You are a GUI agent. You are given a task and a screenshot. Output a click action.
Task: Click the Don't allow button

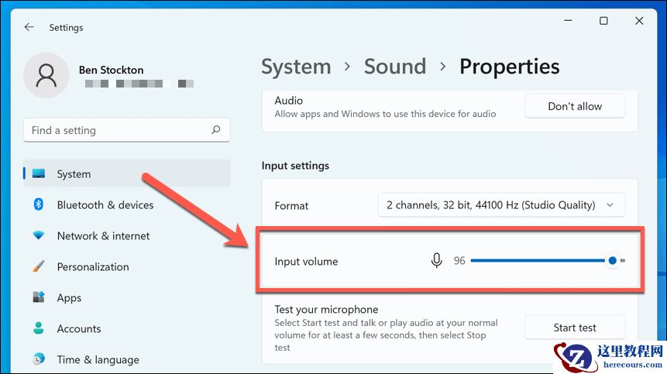point(575,106)
